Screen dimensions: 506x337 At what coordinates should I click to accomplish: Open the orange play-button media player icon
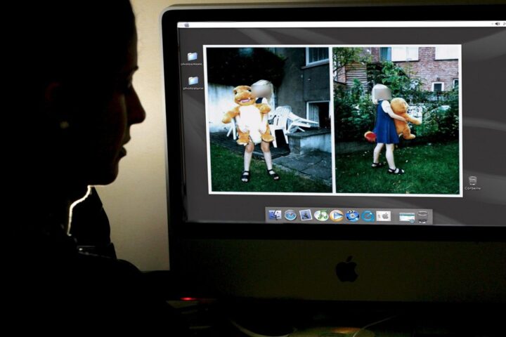[336, 216]
